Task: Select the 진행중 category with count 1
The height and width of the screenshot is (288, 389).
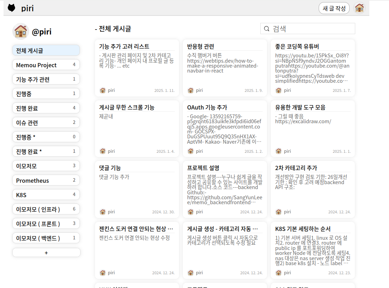Action: point(46,94)
